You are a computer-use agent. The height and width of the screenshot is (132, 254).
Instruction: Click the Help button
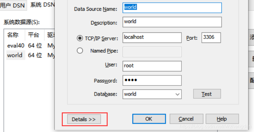(x=222, y=119)
